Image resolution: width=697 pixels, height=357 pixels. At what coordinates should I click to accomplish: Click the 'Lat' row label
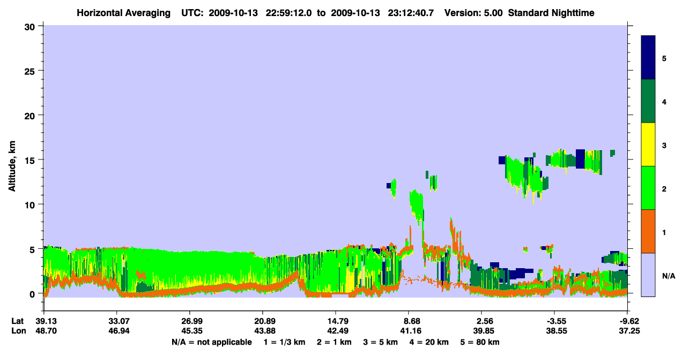18,321
